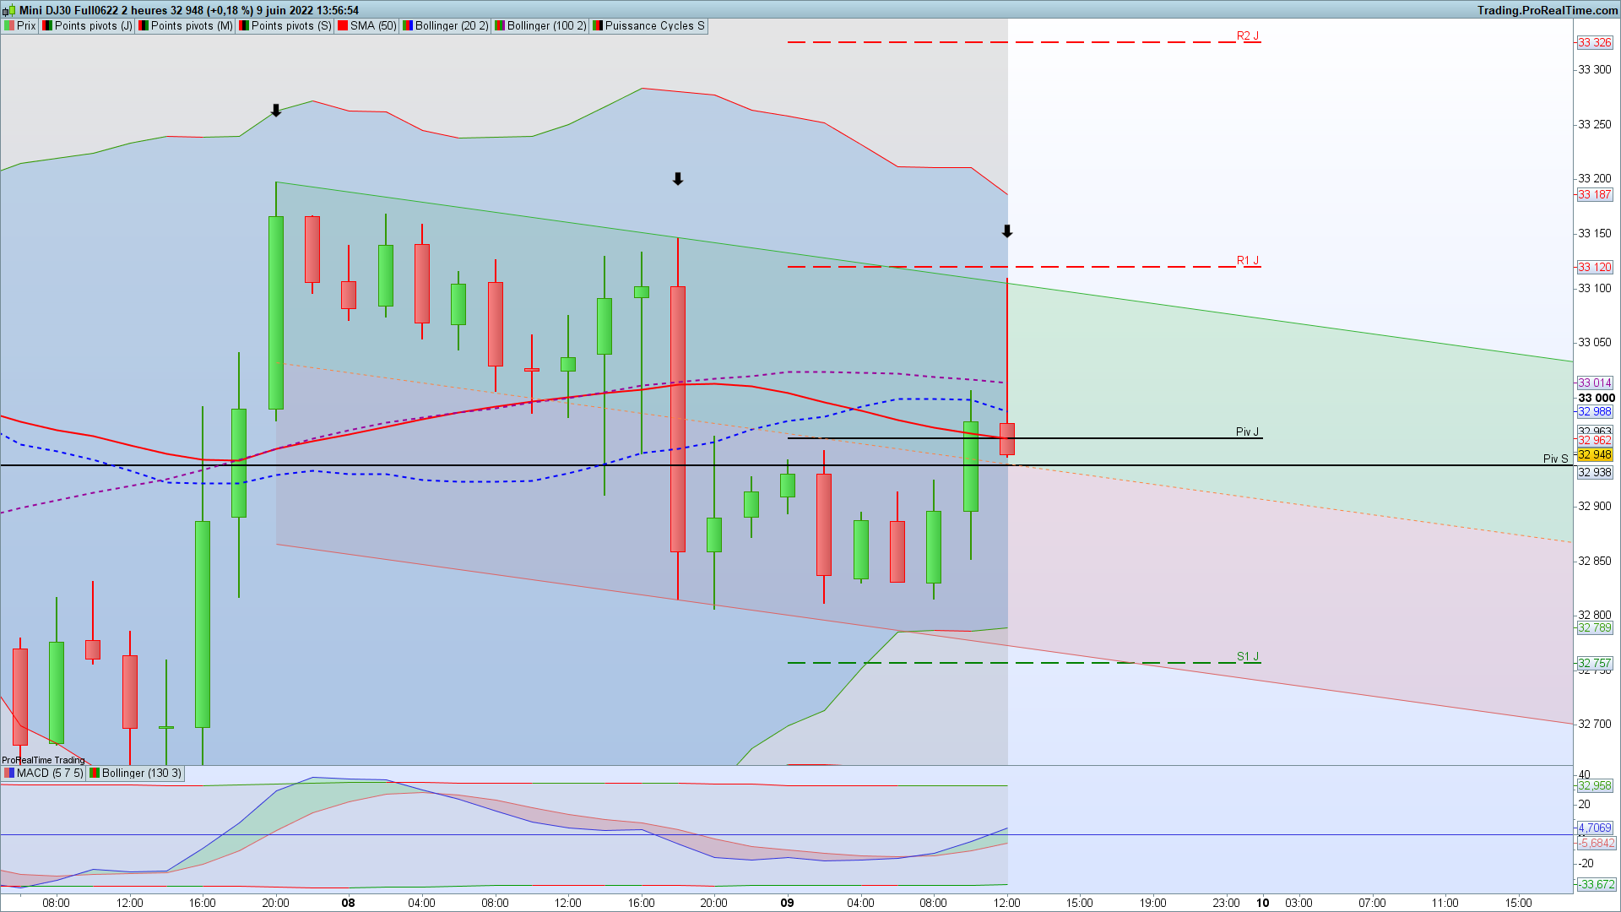This screenshot has height=912, width=1621.
Task: Click the SMA (50) red color swatch
Action: [343, 26]
